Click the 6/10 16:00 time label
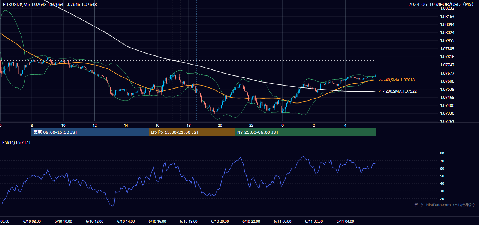This screenshot has width=479, height=225. click(157, 222)
